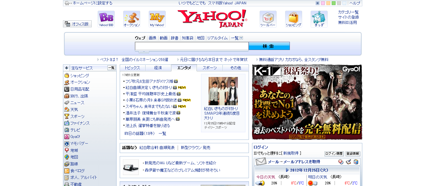This screenshot has height=186, width=425.
Task: Expand the date arrow beside 2012年12月25日
Action: click(287, 170)
